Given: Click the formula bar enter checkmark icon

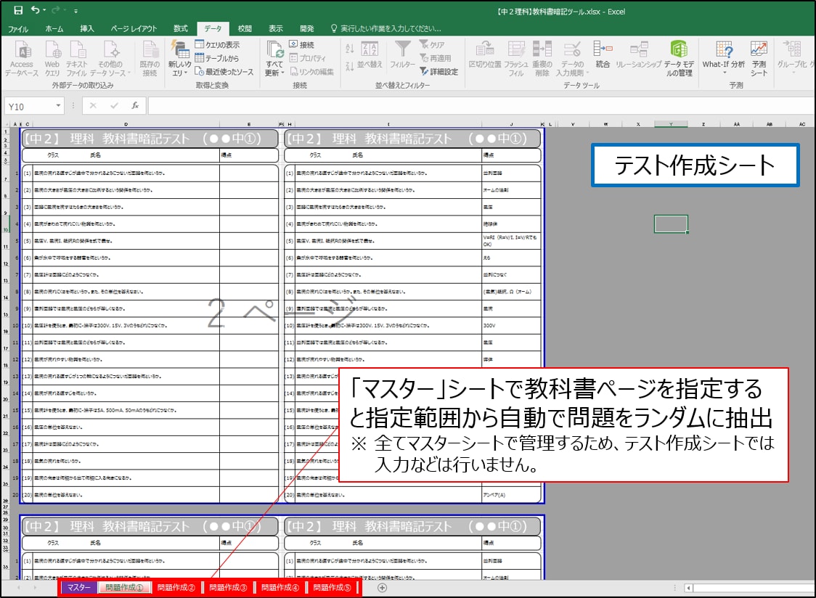Looking at the screenshot, I should click(114, 106).
